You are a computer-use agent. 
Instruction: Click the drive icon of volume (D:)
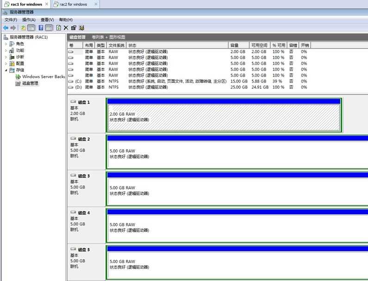click(71, 87)
